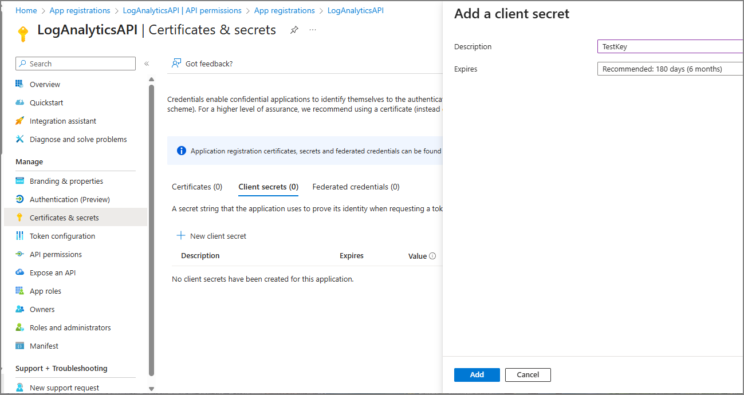Click the Support + Troubleshooting heading
Viewport: 744px width, 395px height.
61,369
